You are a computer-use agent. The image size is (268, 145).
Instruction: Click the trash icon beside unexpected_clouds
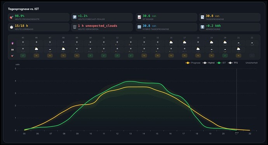point(75,27)
